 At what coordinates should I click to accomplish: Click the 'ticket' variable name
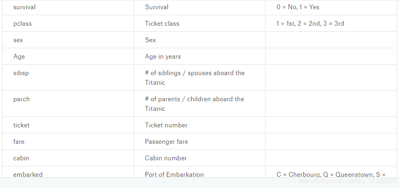pyautogui.click(x=21, y=125)
